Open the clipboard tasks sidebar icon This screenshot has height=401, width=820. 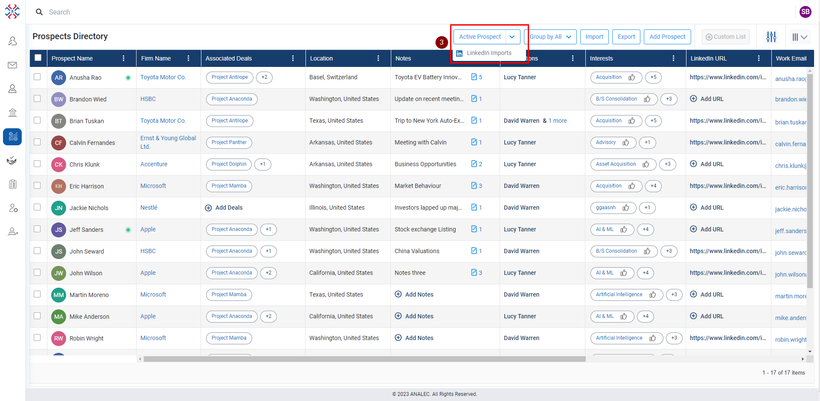(x=12, y=184)
